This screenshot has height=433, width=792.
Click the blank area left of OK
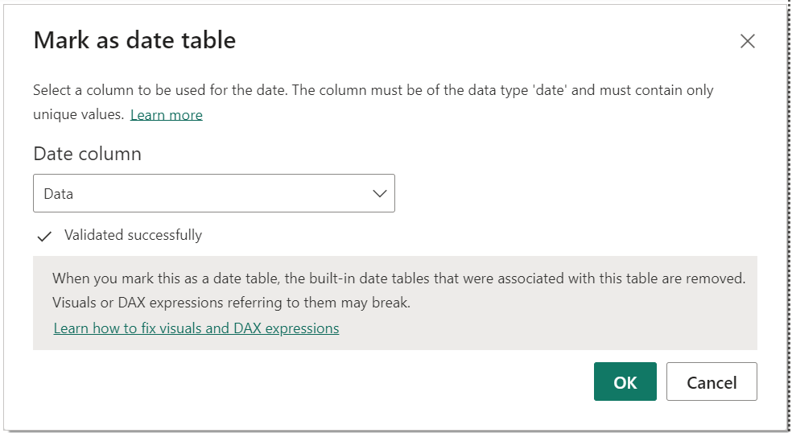pyautogui.click(x=313, y=381)
